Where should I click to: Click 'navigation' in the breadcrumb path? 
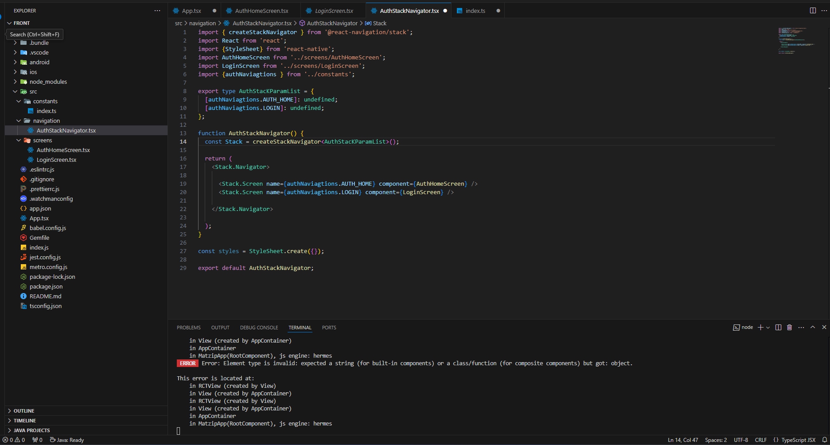[x=203, y=23]
